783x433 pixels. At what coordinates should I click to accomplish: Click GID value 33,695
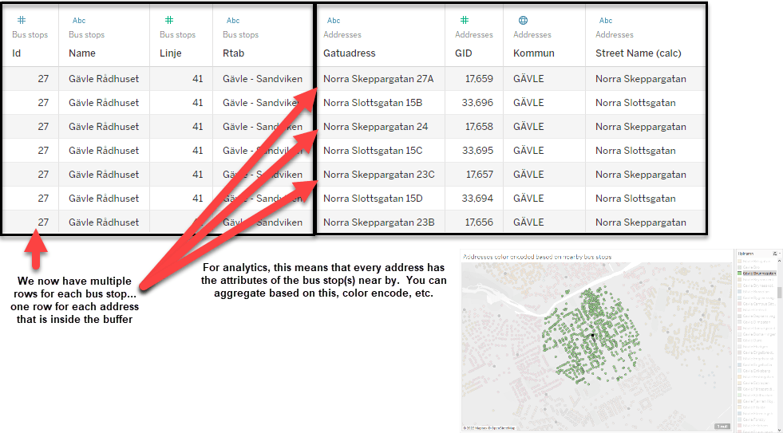coord(477,151)
